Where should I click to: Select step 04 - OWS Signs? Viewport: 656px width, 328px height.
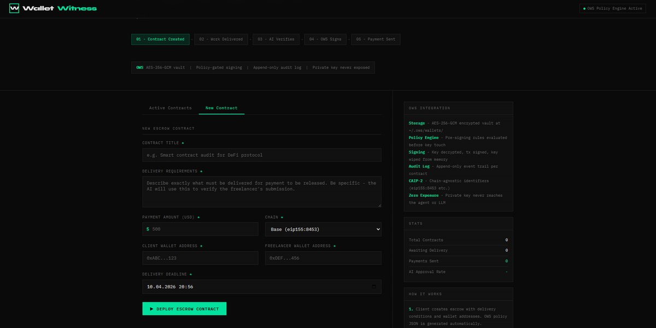(325, 39)
